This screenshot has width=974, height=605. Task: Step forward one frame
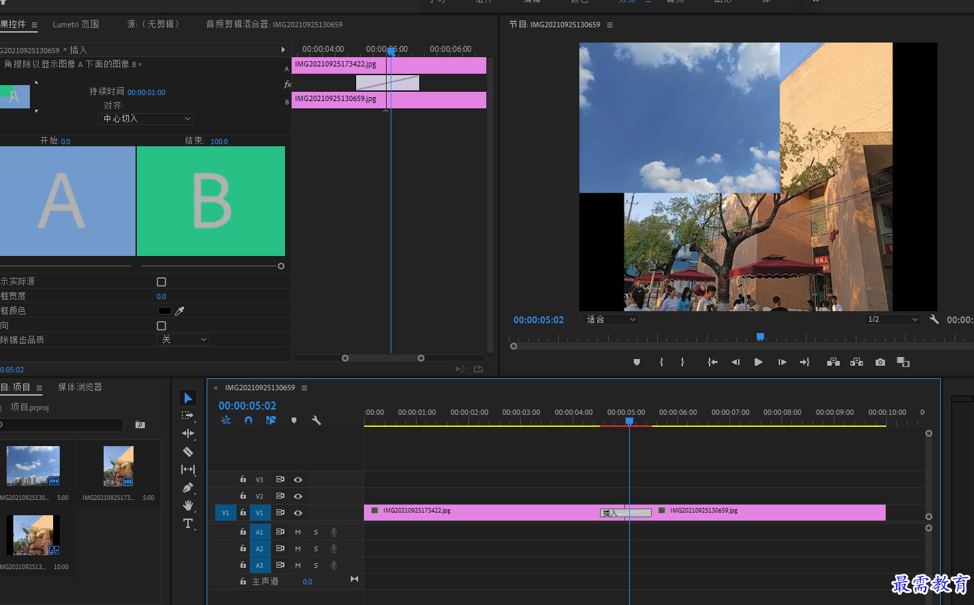click(782, 362)
